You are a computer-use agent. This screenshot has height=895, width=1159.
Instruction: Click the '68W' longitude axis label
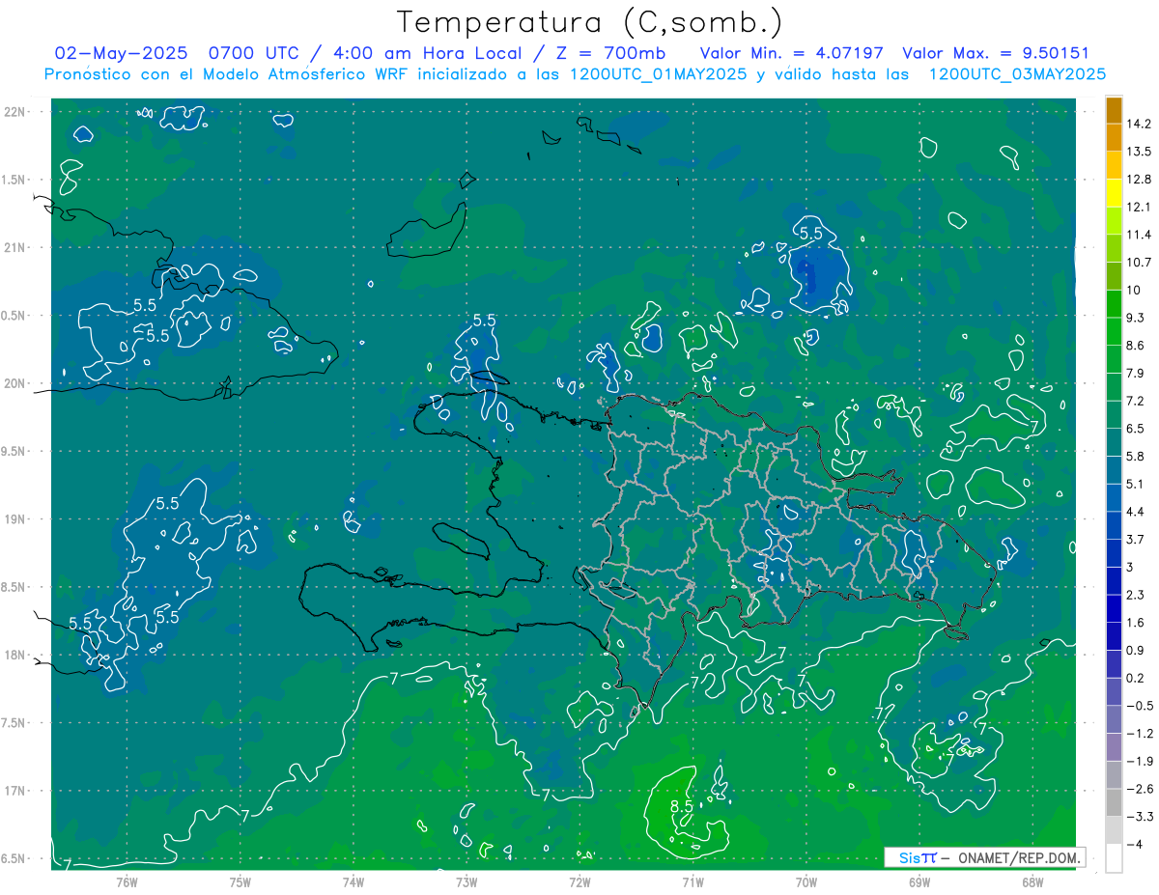tap(1032, 881)
